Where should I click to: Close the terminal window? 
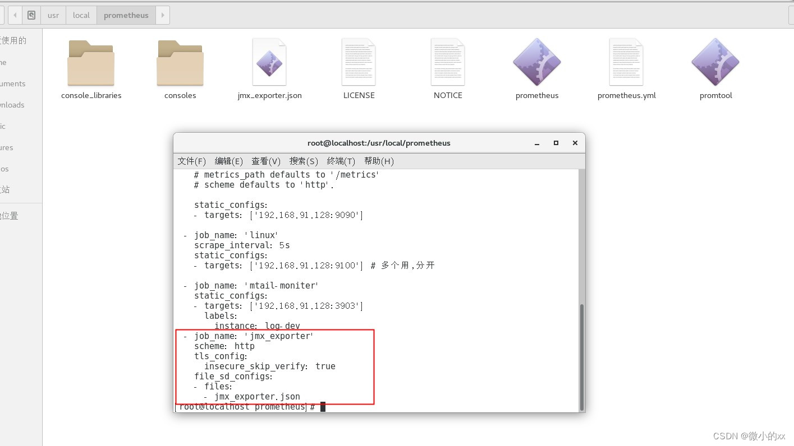575,143
